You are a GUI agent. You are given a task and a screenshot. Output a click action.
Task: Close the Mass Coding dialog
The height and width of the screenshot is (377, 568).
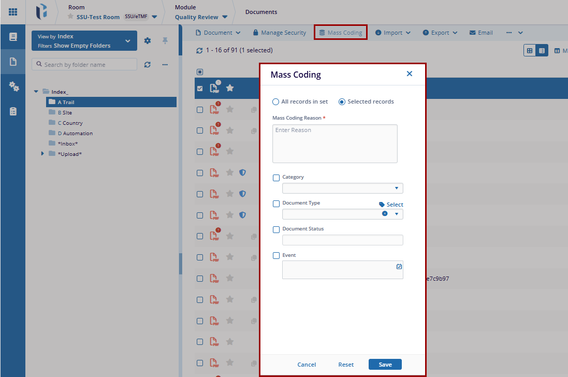coord(409,74)
